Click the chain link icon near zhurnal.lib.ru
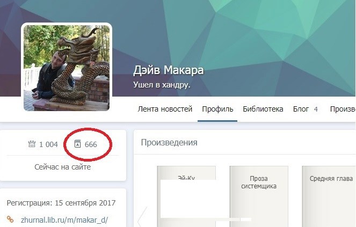The width and height of the screenshot is (356, 227). (x=10, y=219)
